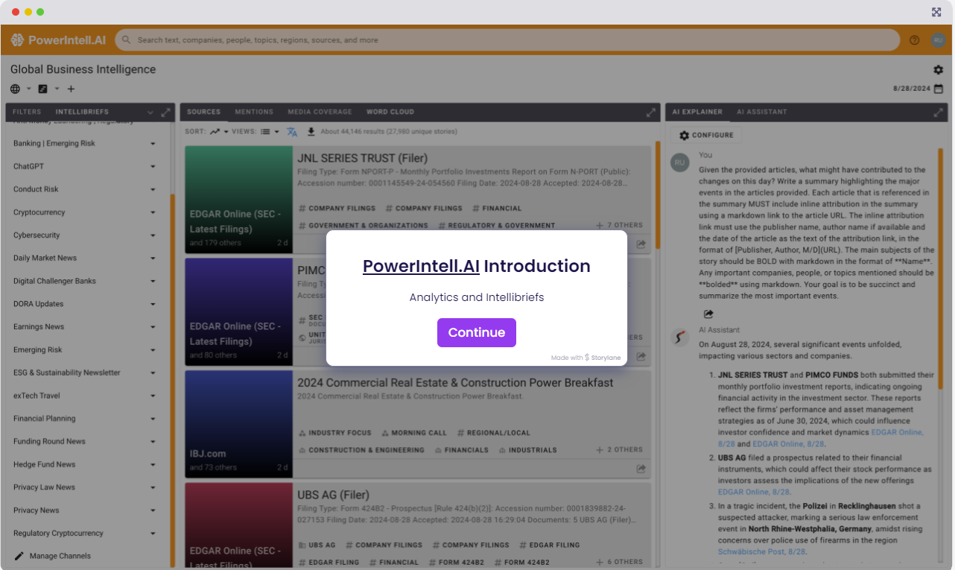Image resolution: width=955 pixels, height=570 pixels.
Task: Expand the AI panel to full screen
Action: click(x=938, y=113)
